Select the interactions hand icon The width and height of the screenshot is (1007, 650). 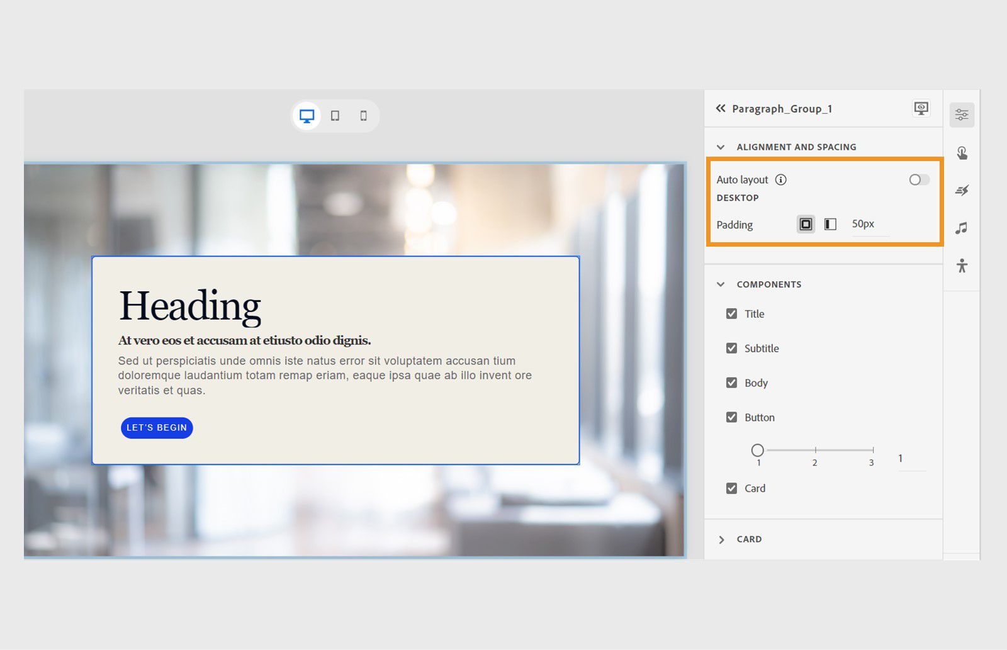961,152
